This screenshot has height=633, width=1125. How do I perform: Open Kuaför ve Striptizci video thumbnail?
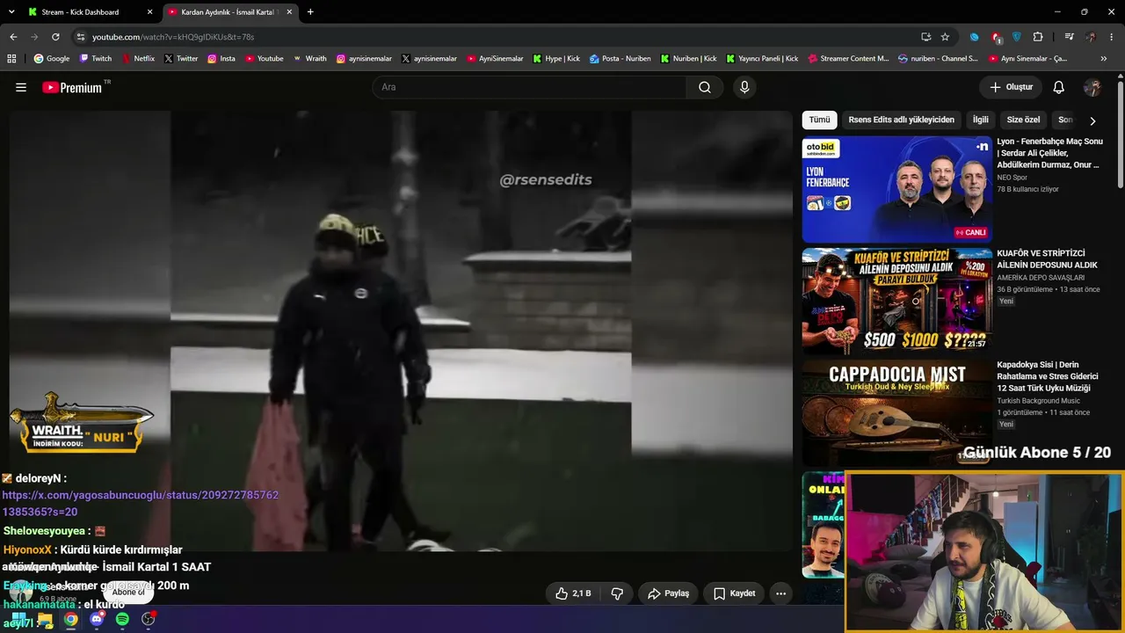click(x=897, y=301)
